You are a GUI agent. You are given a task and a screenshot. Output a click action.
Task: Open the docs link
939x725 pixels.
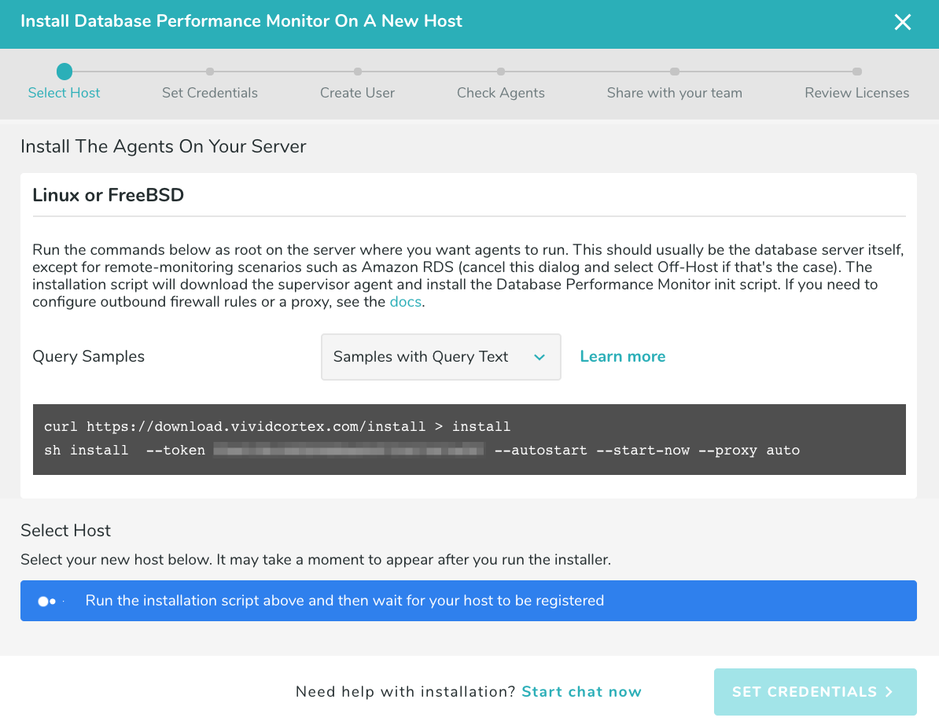tap(406, 302)
